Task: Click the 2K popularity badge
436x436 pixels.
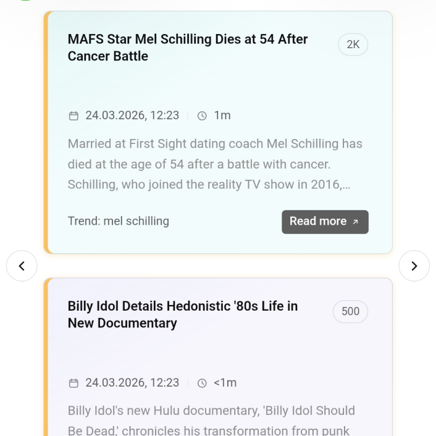Action: click(x=353, y=44)
